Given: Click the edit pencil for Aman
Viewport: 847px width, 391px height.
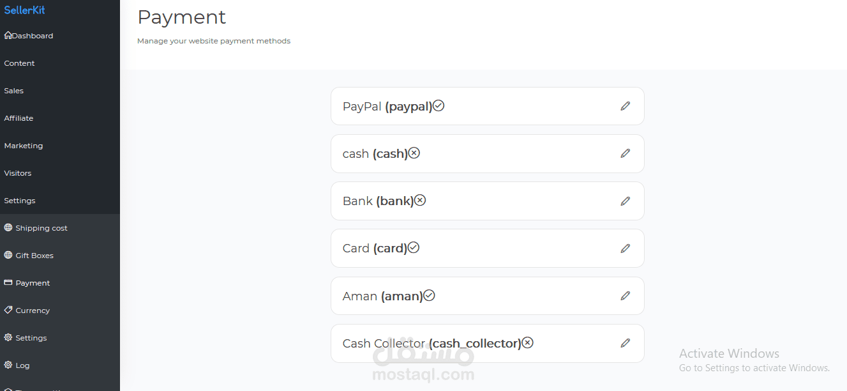Looking at the screenshot, I should pyautogui.click(x=626, y=296).
